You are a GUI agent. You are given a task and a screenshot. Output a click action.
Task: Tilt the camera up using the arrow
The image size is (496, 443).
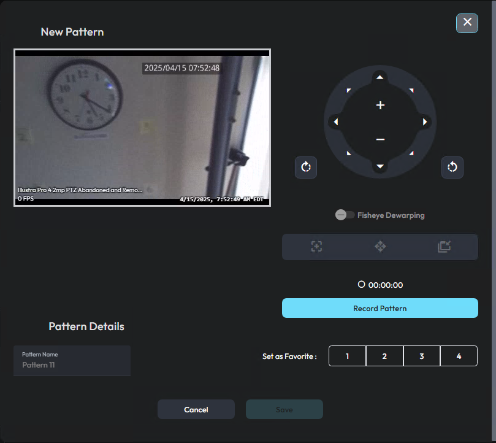pyautogui.click(x=380, y=77)
